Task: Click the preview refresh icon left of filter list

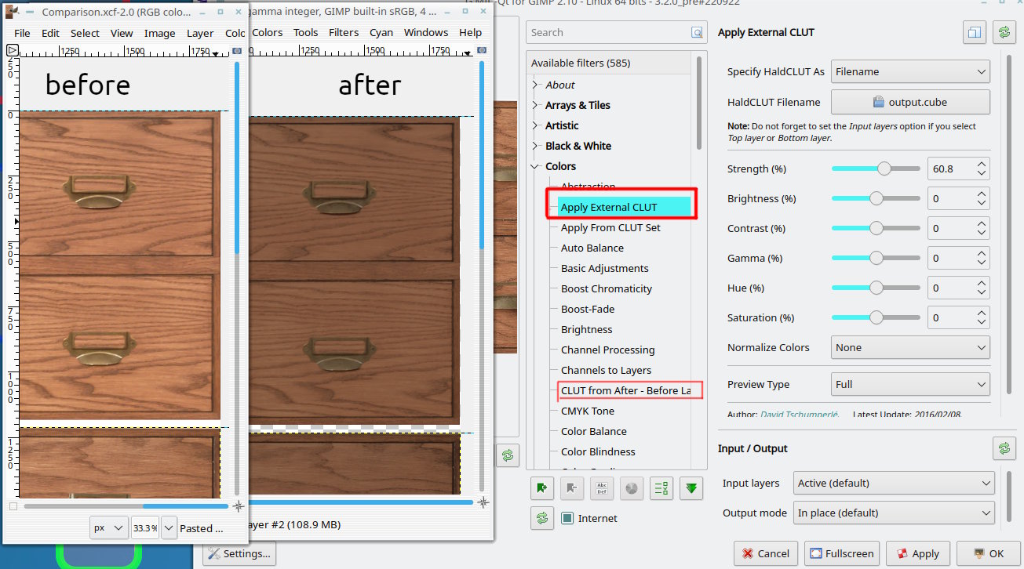Action: pyautogui.click(x=508, y=455)
